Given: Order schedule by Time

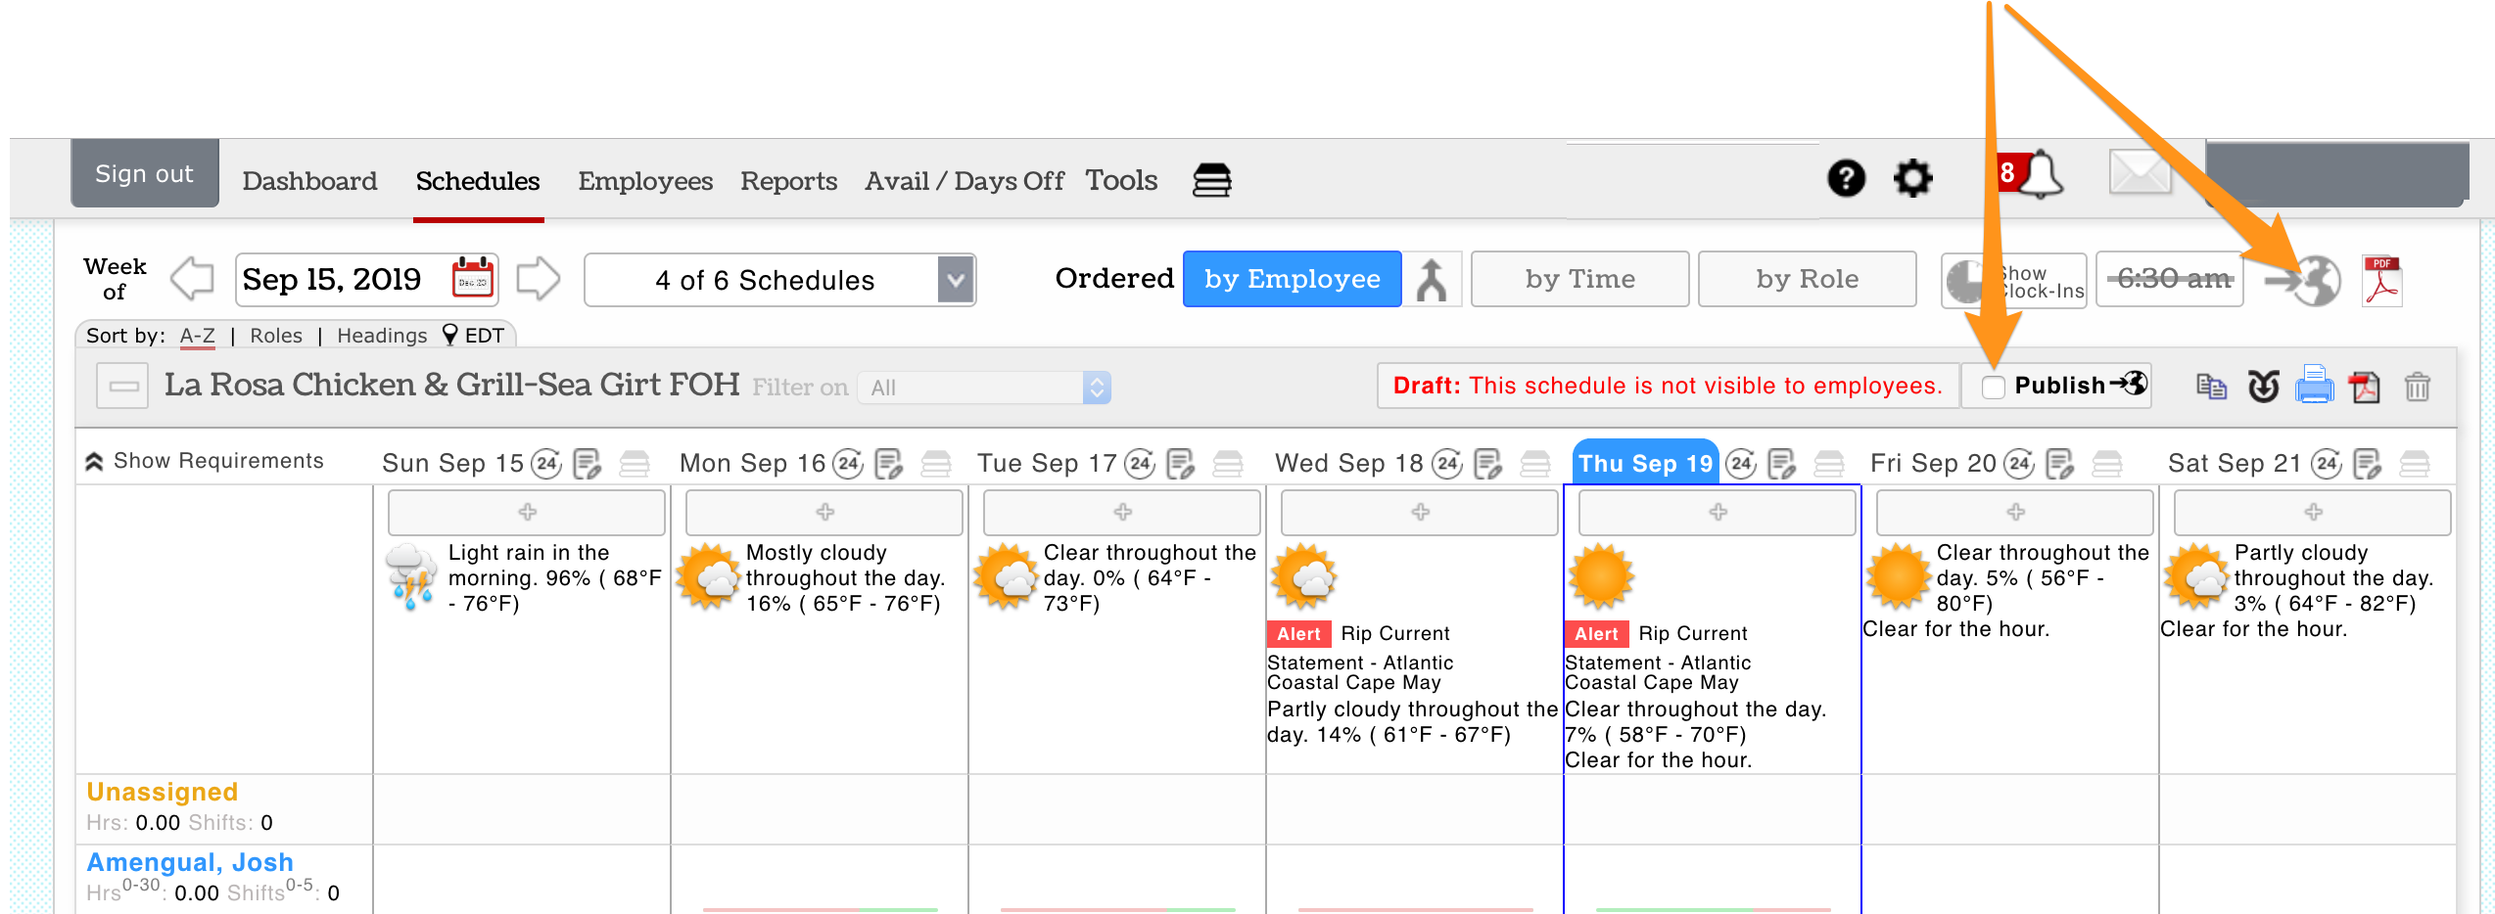Looking at the screenshot, I should [x=1579, y=280].
